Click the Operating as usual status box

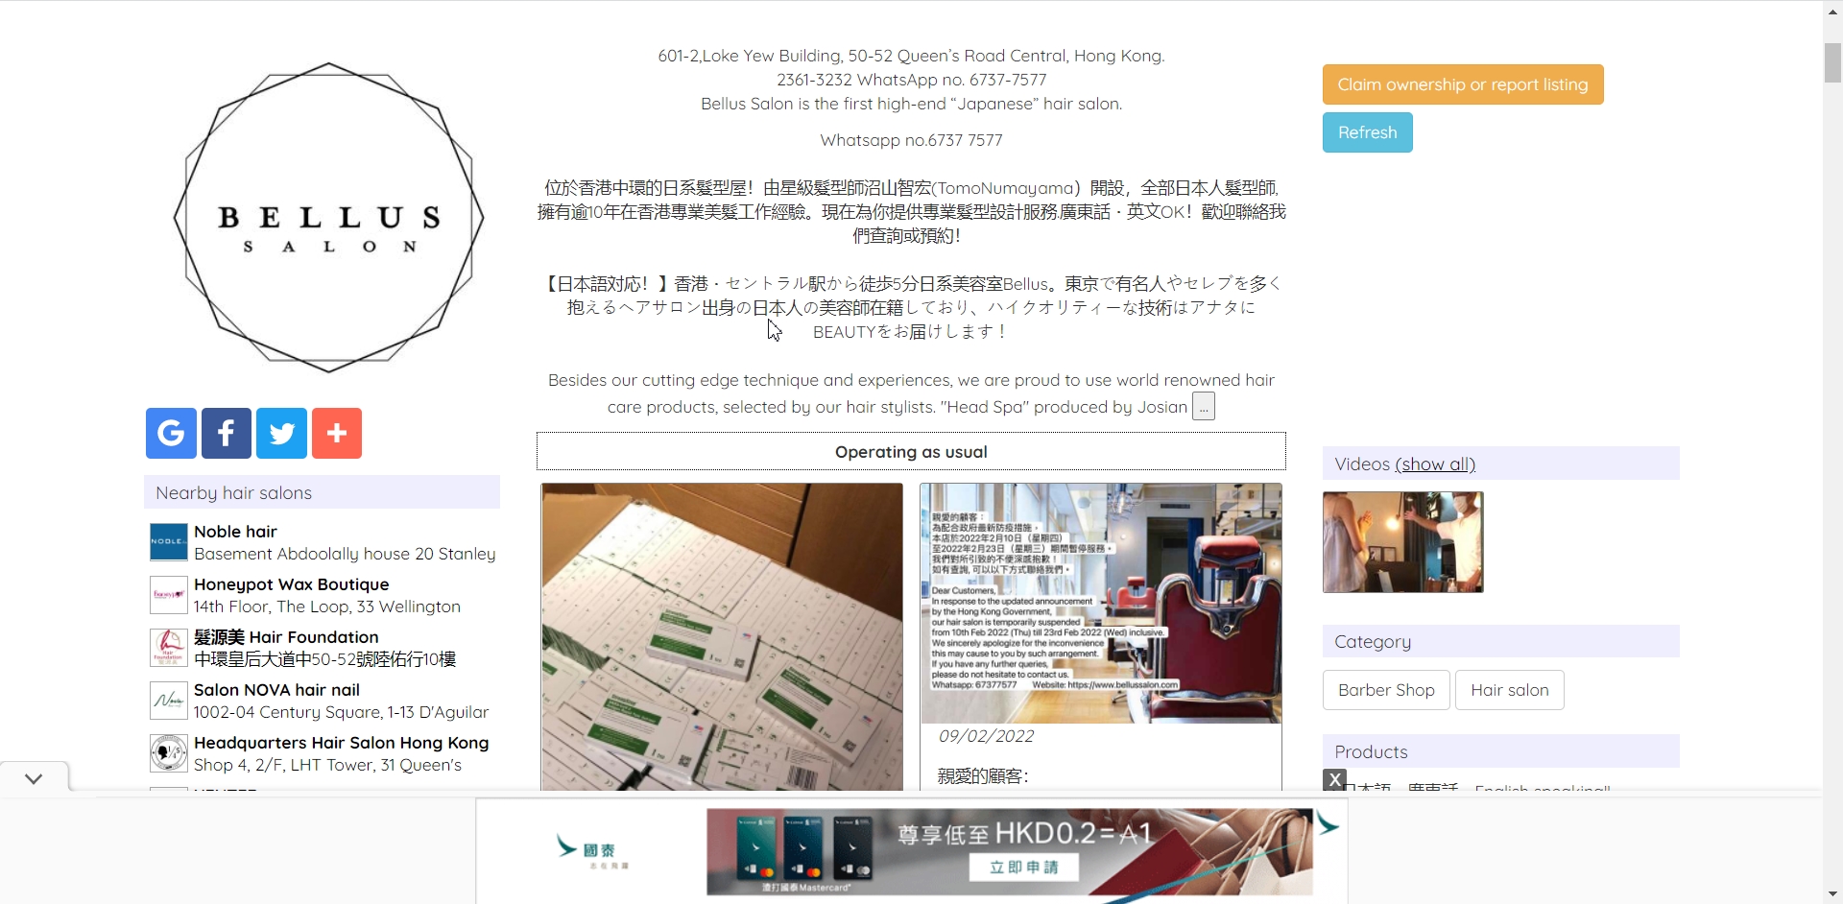pos(911,452)
